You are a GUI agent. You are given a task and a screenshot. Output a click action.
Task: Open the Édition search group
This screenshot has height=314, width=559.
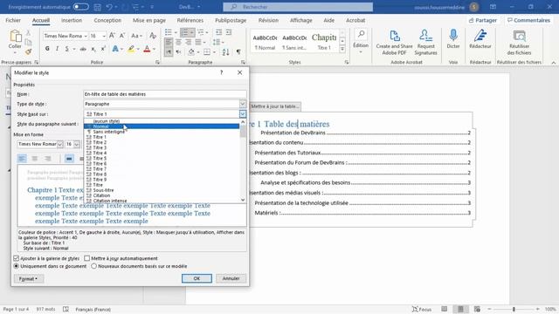click(361, 41)
